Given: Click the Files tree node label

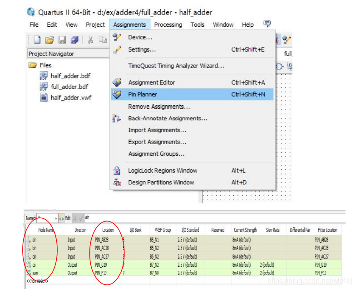Looking at the screenshot, I should [45, 65].
